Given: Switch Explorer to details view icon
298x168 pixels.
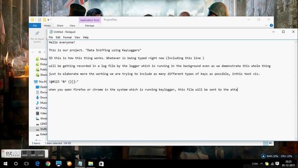Looking at the screenshot, I should [265, 143].
